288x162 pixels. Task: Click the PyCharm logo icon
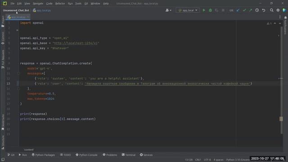(x=5, y=3)
